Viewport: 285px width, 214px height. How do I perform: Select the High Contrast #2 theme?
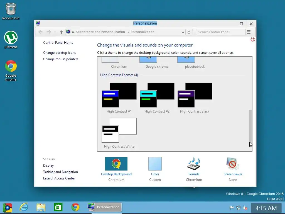(157, 98)
